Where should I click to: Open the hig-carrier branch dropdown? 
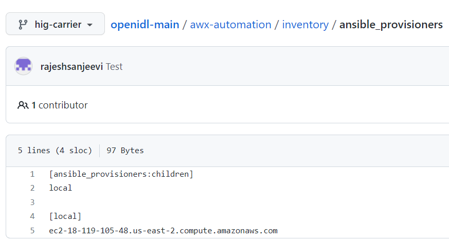(x=55, y=24)
